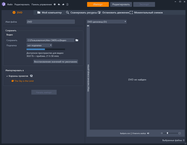This screenshot has width=187, height=145.
Task: Click the Выбрать все link
Action: 125,134
